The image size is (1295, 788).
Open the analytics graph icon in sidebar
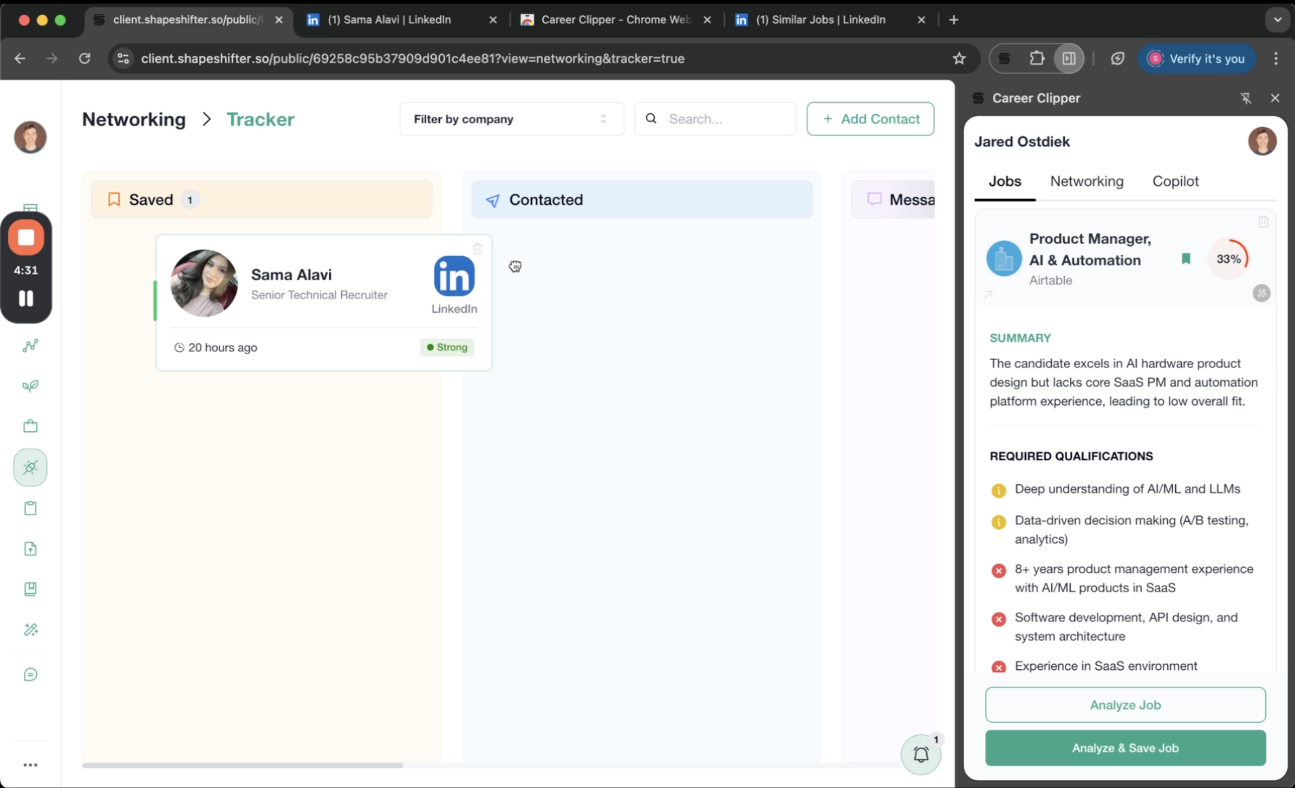31,345
